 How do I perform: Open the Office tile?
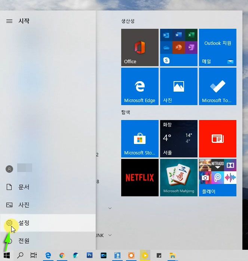click(140, 47)
